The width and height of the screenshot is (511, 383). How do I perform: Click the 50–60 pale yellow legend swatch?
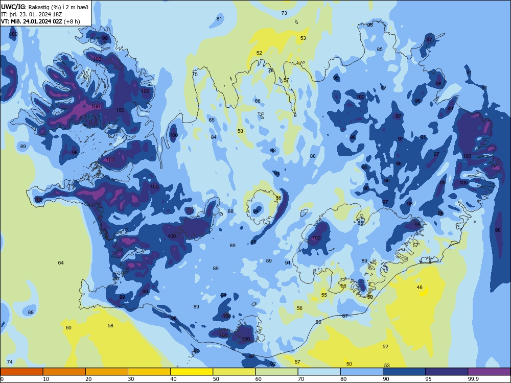pos(234,372)
